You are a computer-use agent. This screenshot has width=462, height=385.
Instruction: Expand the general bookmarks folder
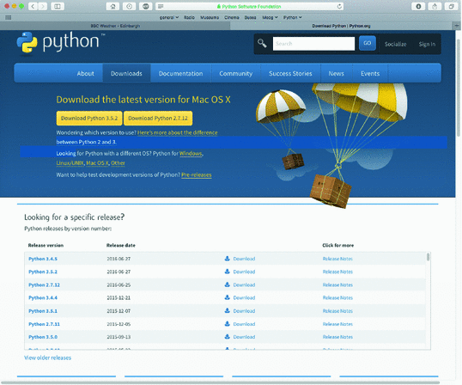[x=169, y=17]
